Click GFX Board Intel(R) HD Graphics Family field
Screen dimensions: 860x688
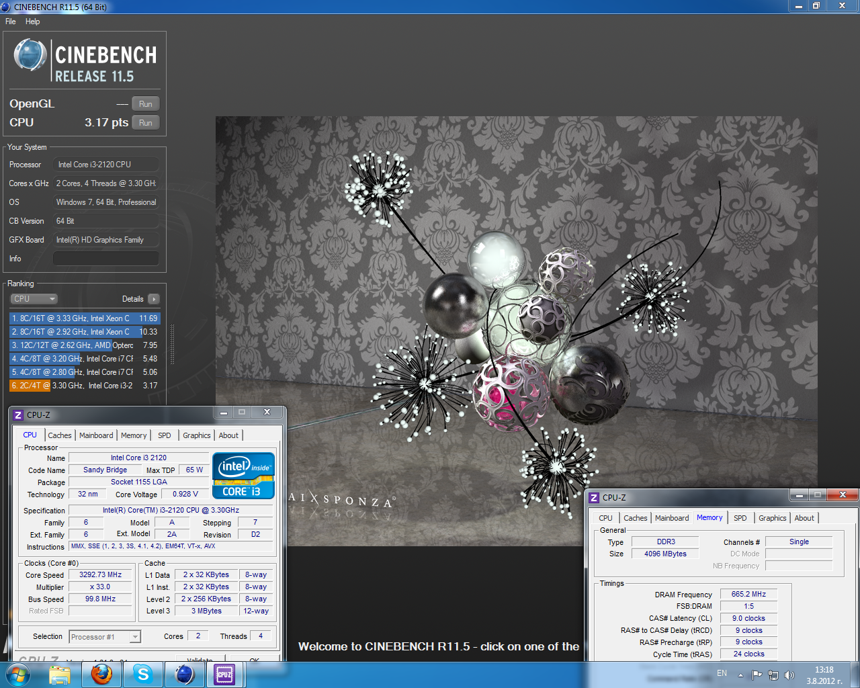(106, 240)
